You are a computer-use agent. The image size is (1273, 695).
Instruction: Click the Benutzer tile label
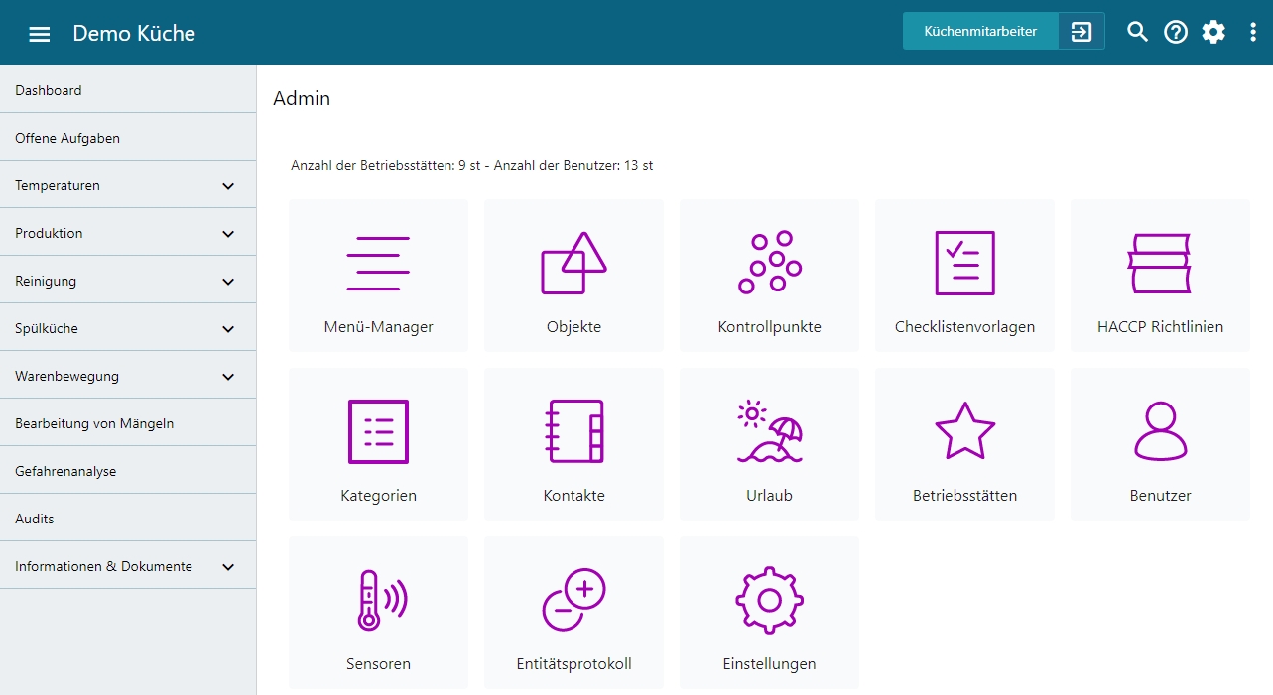[x=1160, y=496]
